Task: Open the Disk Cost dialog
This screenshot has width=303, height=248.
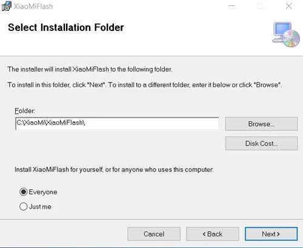Action: click(261, 143)
